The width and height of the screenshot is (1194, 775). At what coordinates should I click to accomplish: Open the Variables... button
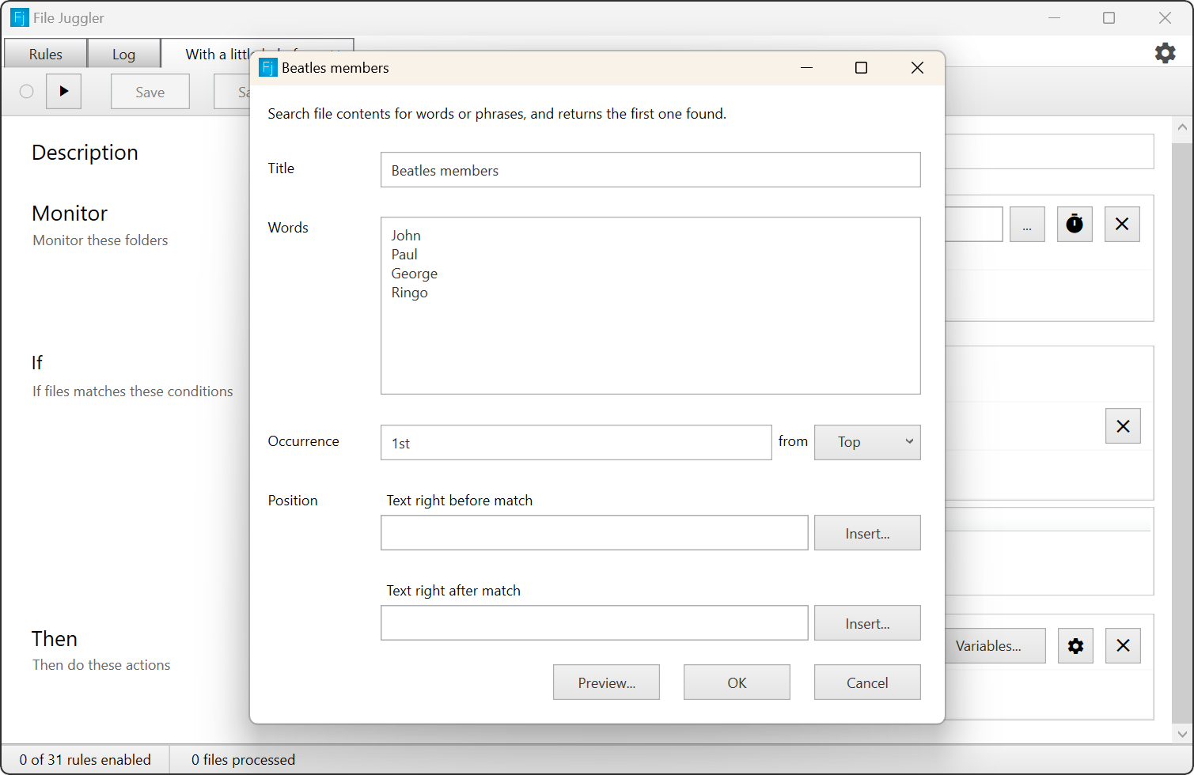[x=995, y=646]
